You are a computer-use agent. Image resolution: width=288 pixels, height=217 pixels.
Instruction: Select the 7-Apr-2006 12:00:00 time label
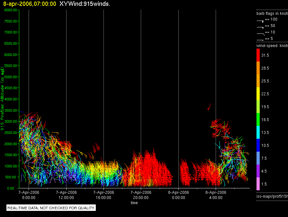pyautogui.click(x=66, y=195)
